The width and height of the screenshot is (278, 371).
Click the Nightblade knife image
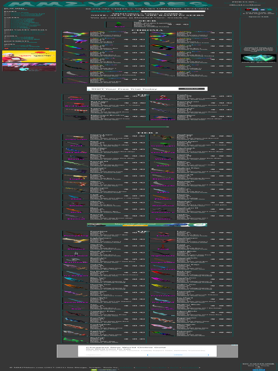(x=163, y=254)
